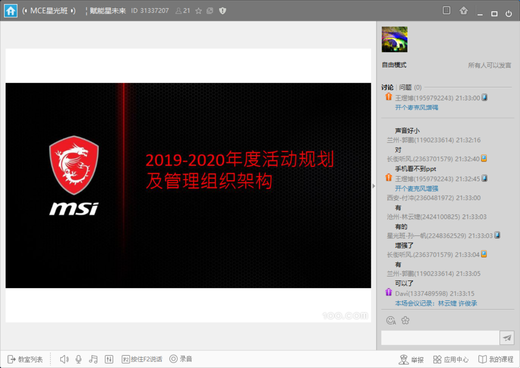Click the home icon in title bar

point(11,11)
